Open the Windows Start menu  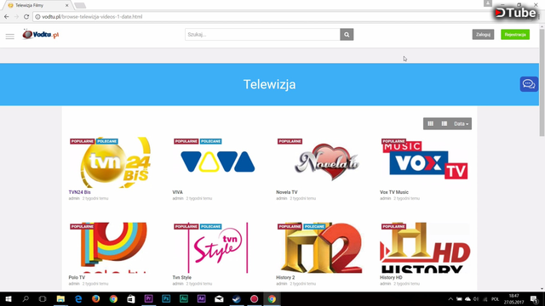9,298
